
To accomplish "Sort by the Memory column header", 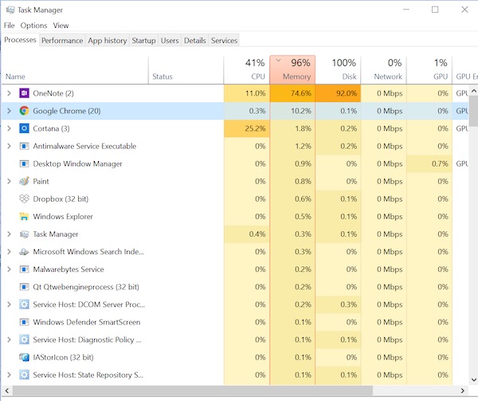I will pos(292,69).
